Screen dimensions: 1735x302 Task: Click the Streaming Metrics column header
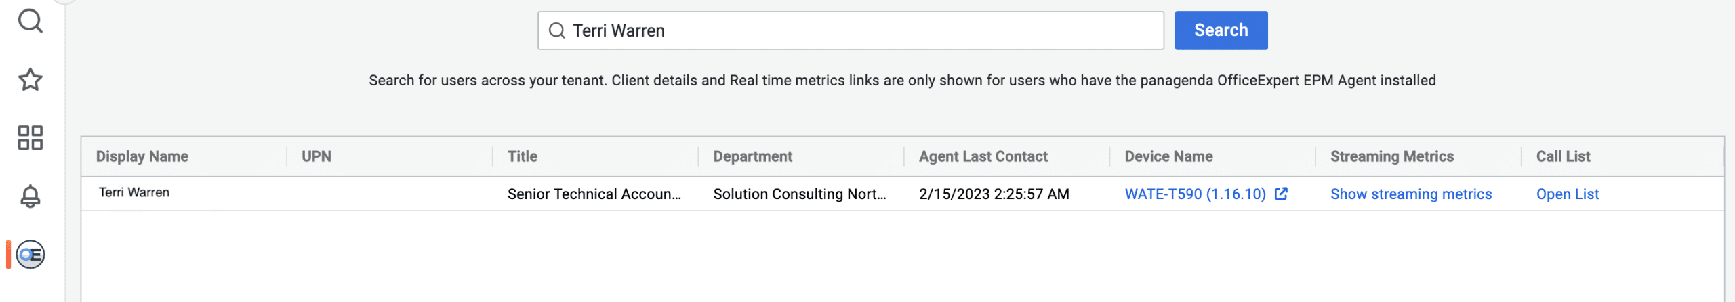(x=1392, y=156)
